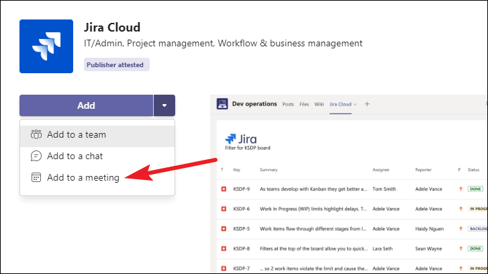Click the DONE status of KSDP-9
488x274 pixels.
click(475, 189)
